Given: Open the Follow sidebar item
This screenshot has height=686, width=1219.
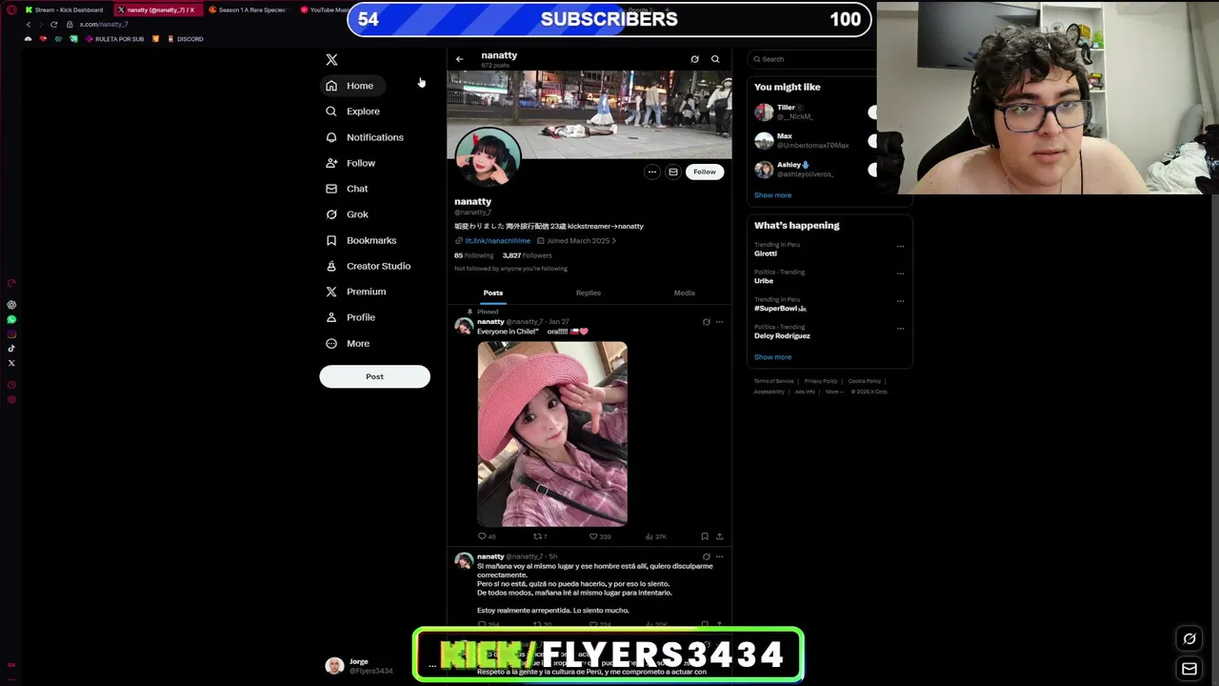Looking at the screenshot, I should point(350,163).
